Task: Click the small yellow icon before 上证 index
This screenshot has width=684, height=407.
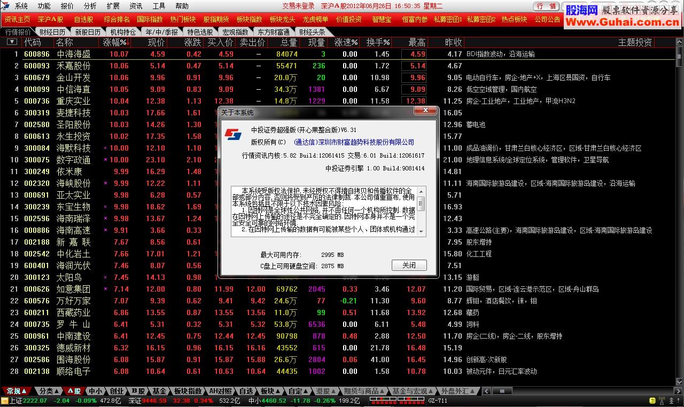Action: [4, 401]
